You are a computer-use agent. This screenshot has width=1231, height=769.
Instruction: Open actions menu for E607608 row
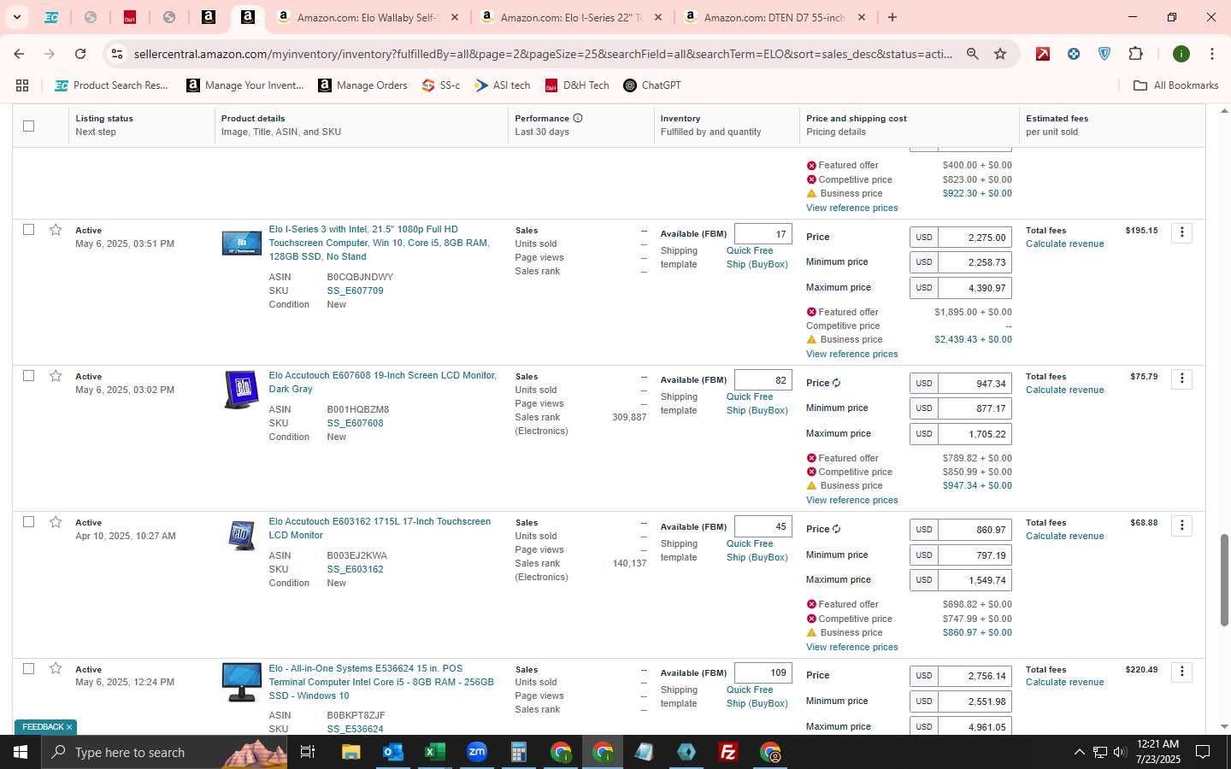click(1181, 379)
